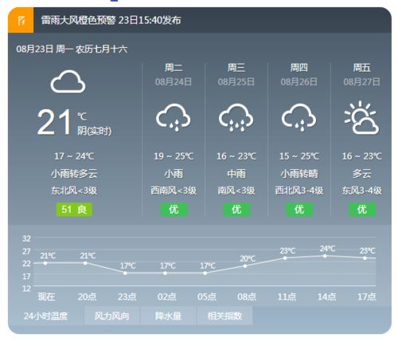Click the 23℃ chart point at 11点

point(285,258)
